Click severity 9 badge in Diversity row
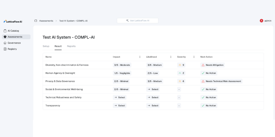The image size is (275, 137). [181, 65]
